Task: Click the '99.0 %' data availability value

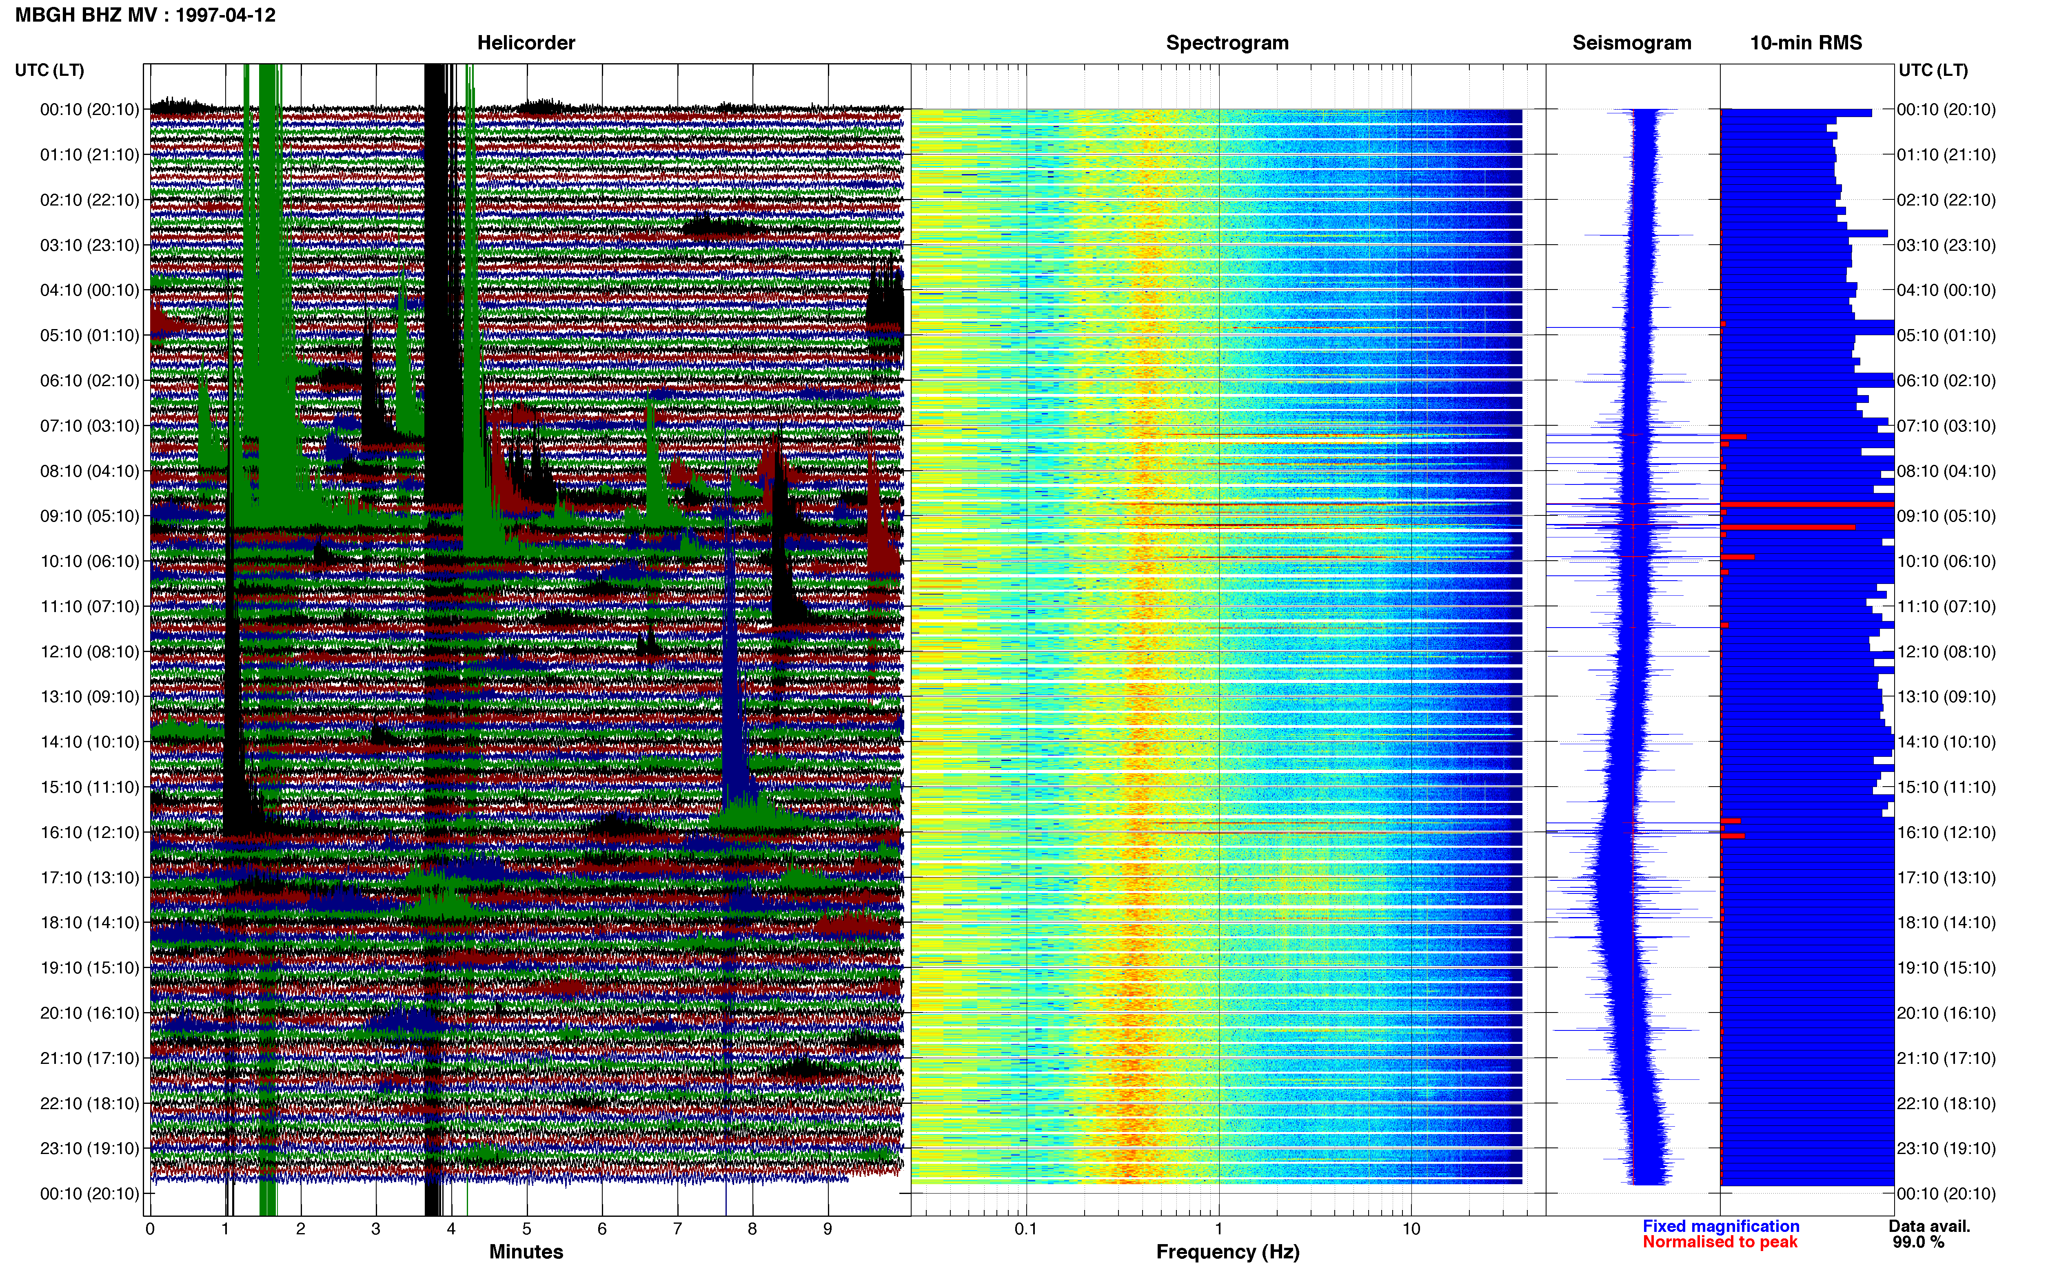Action: click(x=1918, y=1242)
